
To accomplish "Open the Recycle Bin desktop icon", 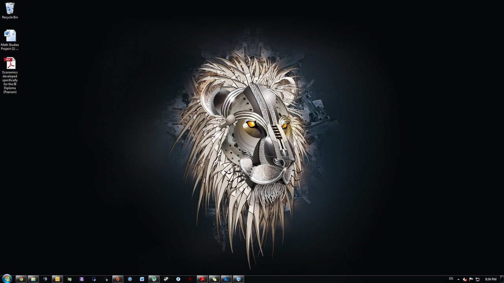I will [10, 11].
